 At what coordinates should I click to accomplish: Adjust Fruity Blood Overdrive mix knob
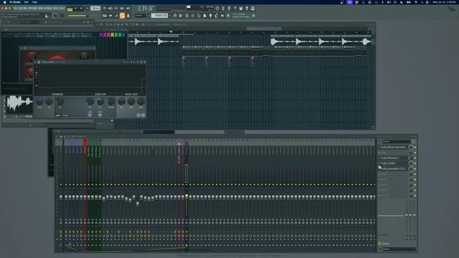(411, 147)
